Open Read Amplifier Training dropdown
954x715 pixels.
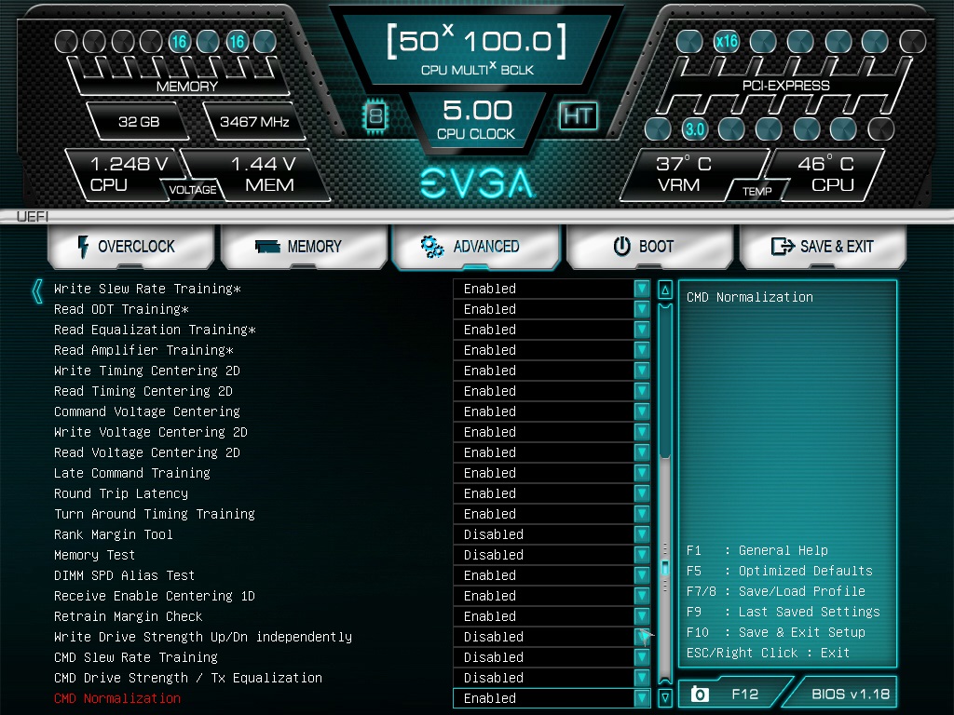pyautogui.click(x=641, y=350)
